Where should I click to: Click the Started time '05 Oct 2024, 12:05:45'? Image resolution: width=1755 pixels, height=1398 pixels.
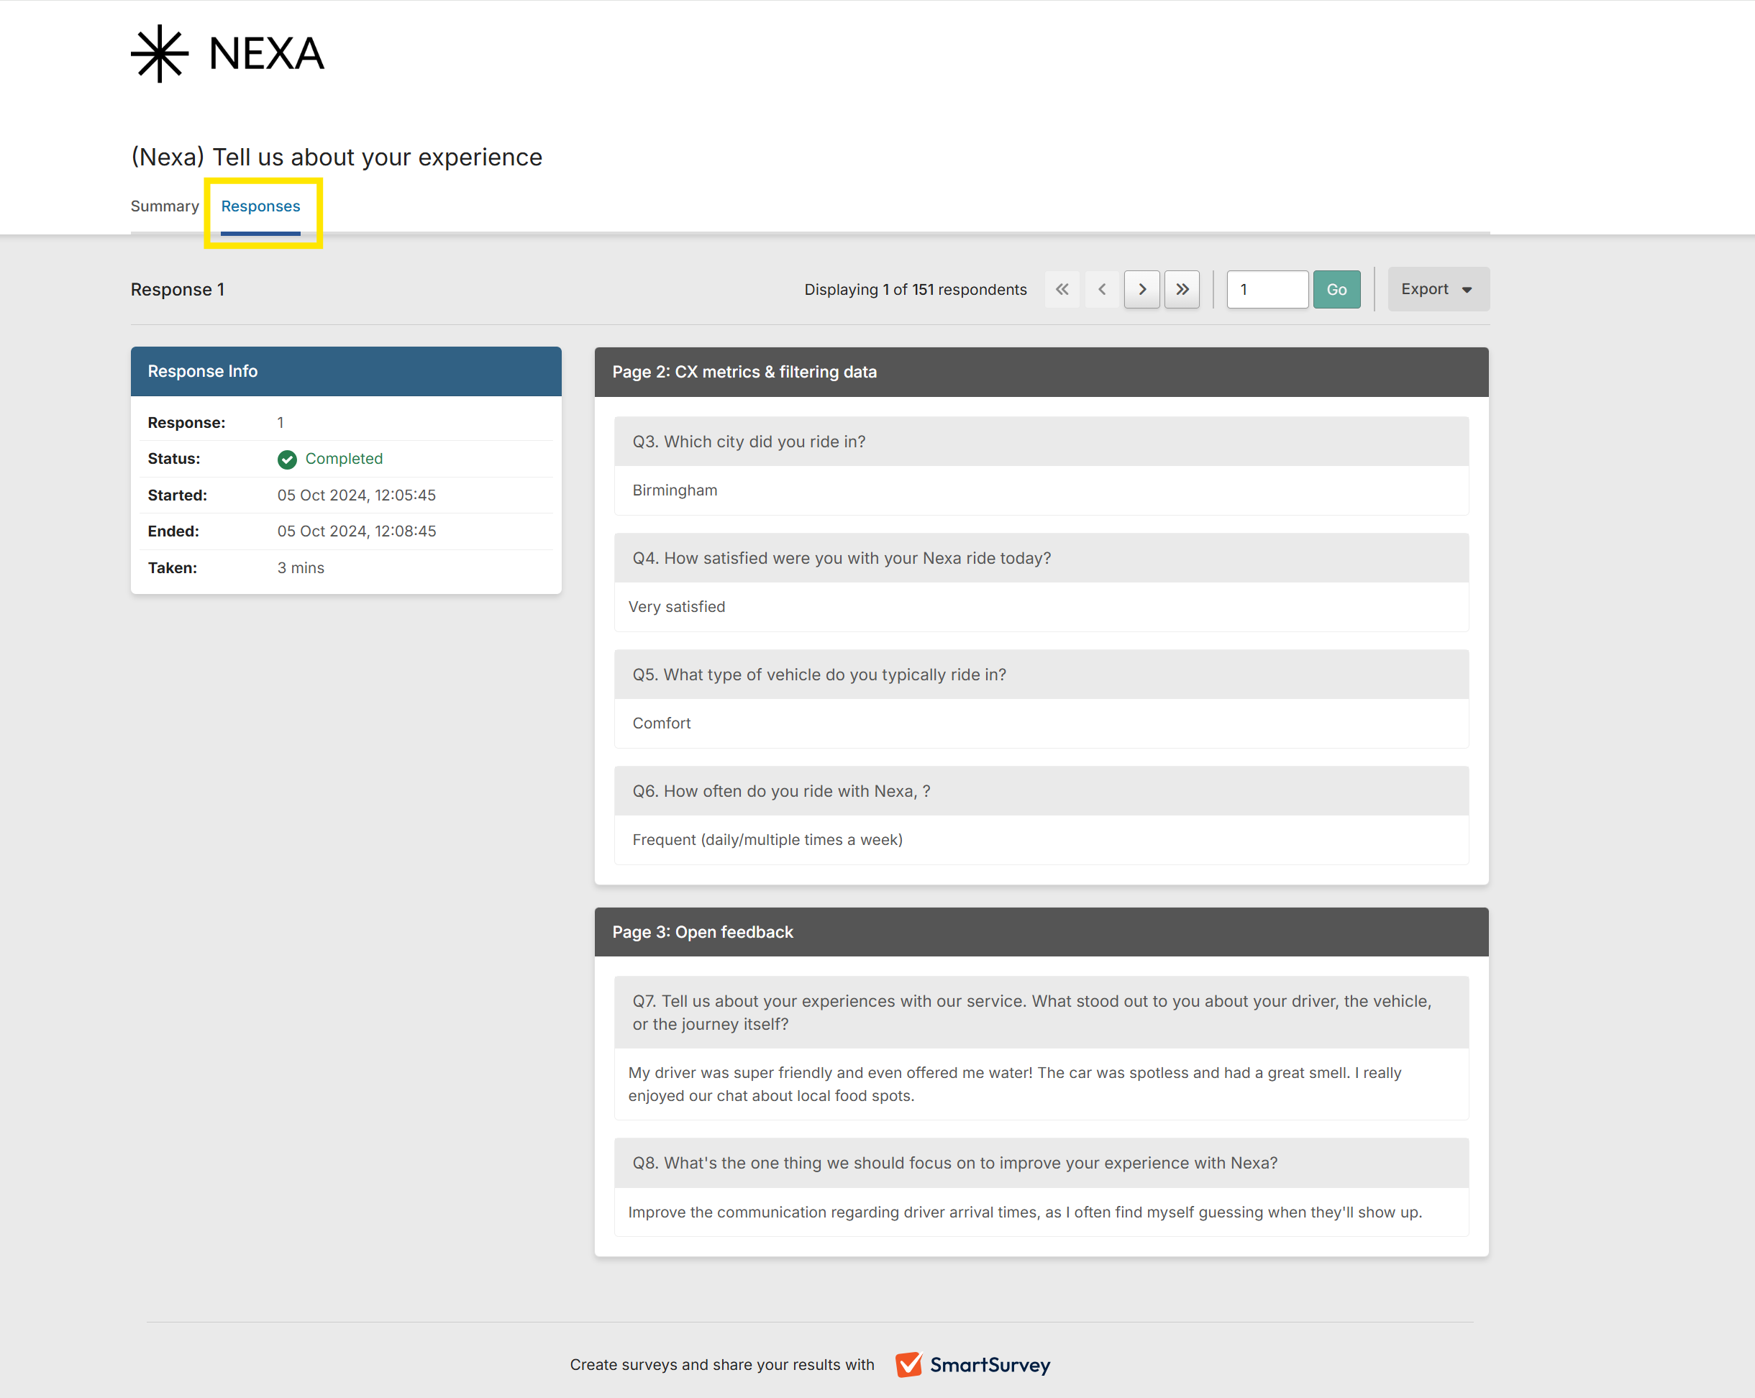tap(357, 495)
